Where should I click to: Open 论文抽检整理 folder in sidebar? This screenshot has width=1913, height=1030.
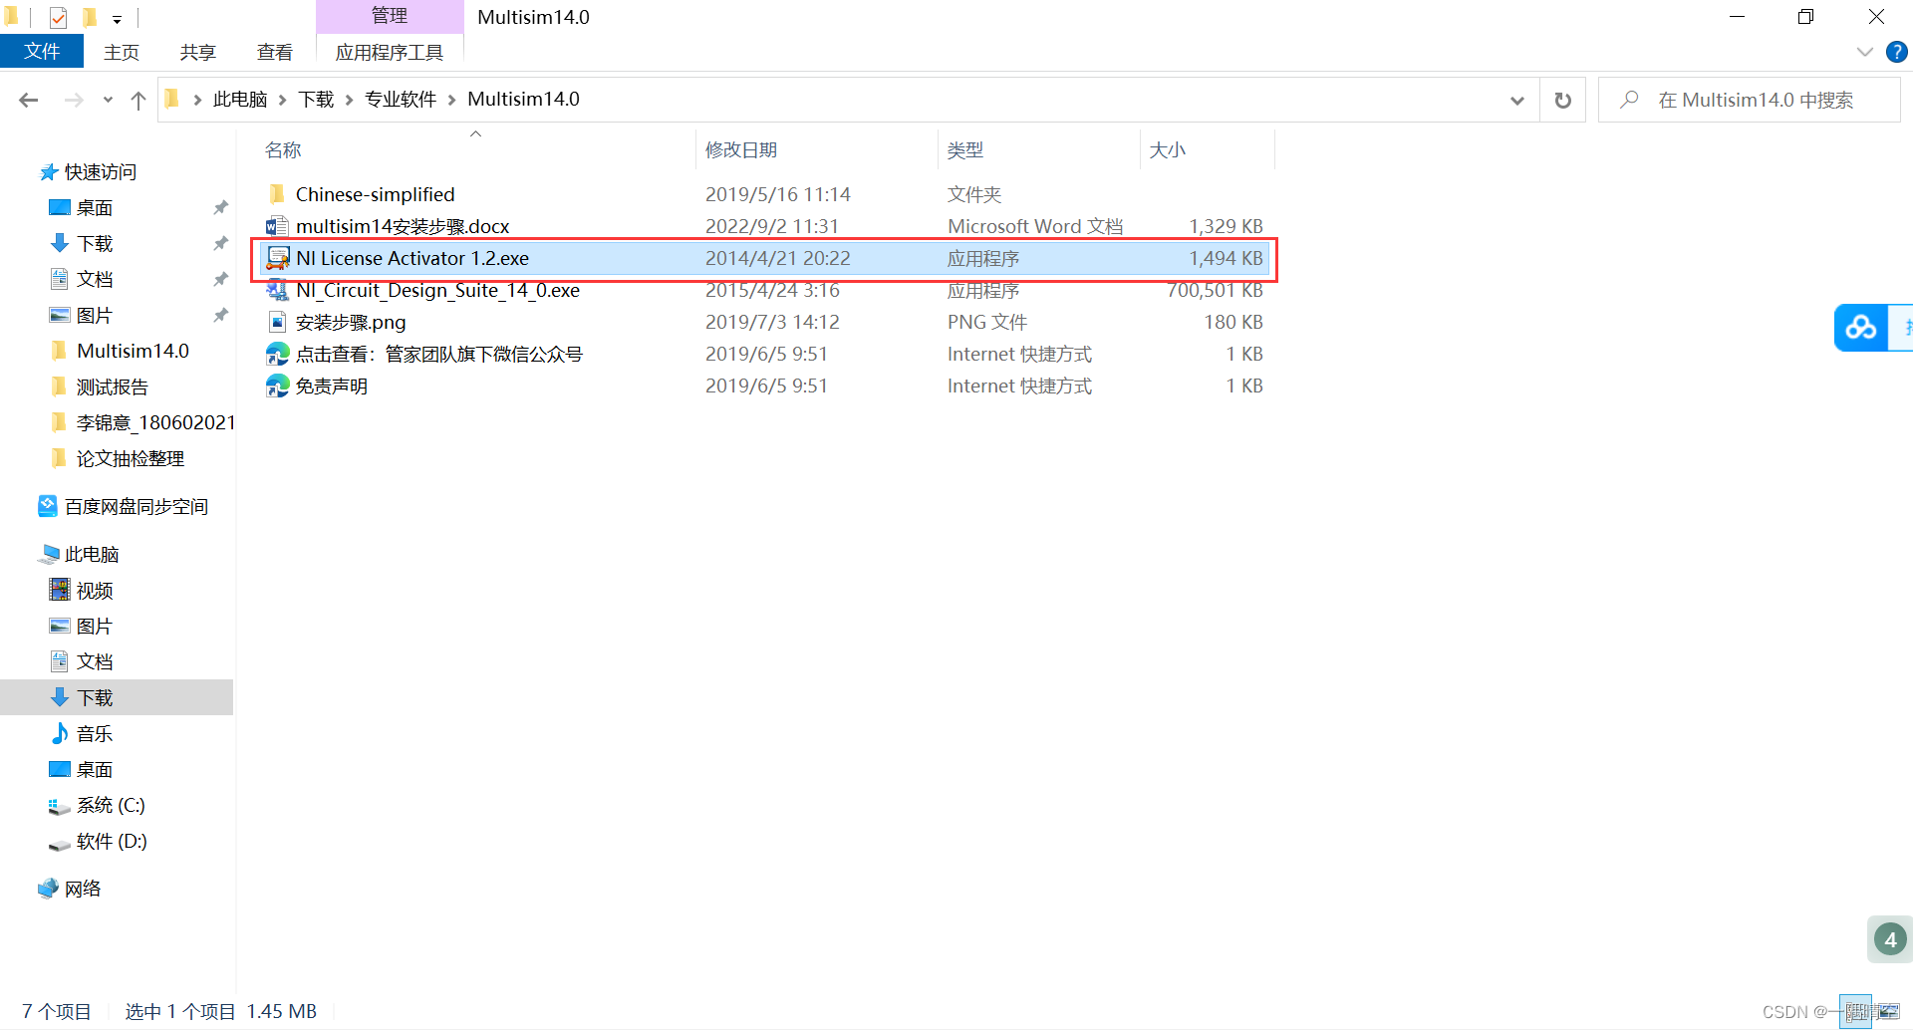[x=118, y=458]
